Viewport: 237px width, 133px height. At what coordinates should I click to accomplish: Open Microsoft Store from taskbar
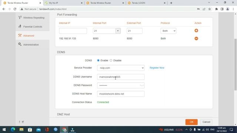click(x=30, y=130)
